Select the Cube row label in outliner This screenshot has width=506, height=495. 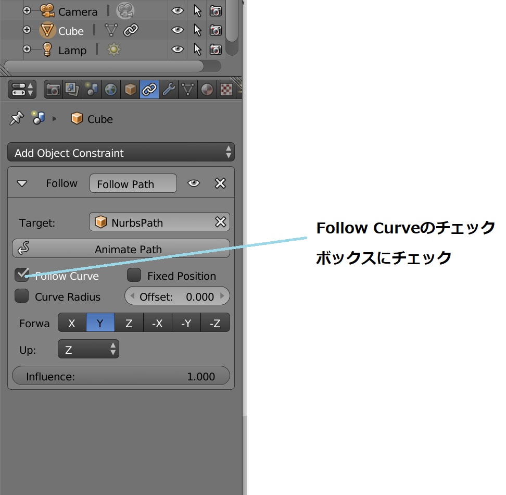[x=71, y=31]
